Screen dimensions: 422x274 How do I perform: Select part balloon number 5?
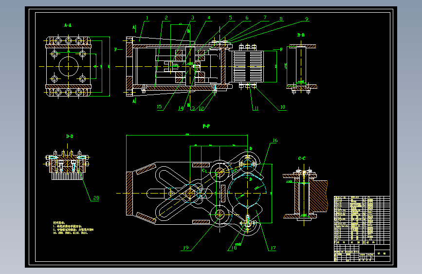click(x=230, y=18)
